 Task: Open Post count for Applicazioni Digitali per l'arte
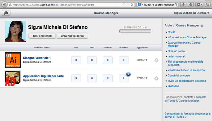92,78
